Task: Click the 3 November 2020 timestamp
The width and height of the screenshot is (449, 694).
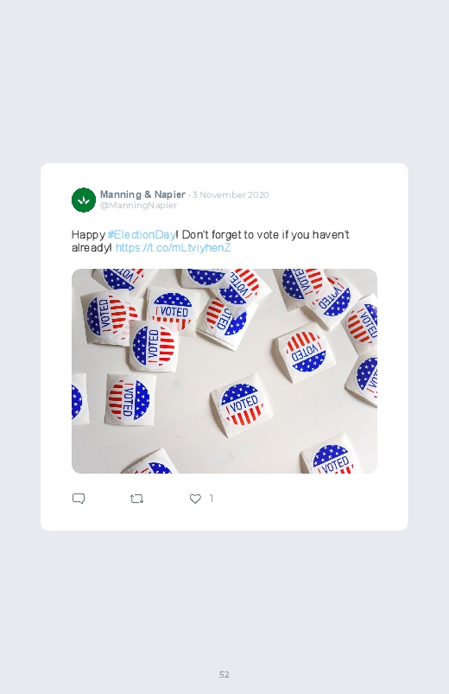Action: [231, 194]
